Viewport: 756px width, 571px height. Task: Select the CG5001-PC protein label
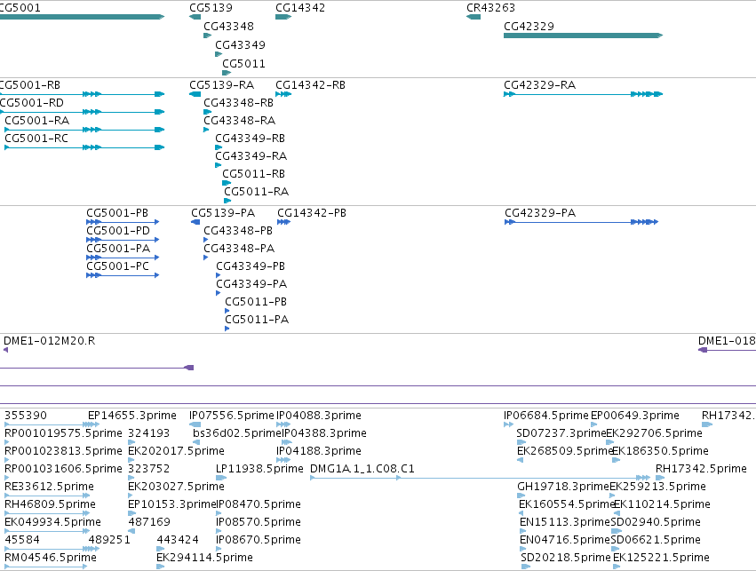[x=117, y=266]
